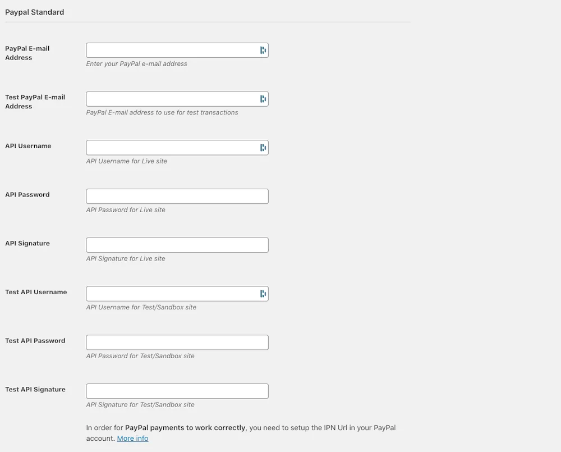This screenshot has width=561, height=452.
Task: Click the API Password label
Action: tap(27, 194)
